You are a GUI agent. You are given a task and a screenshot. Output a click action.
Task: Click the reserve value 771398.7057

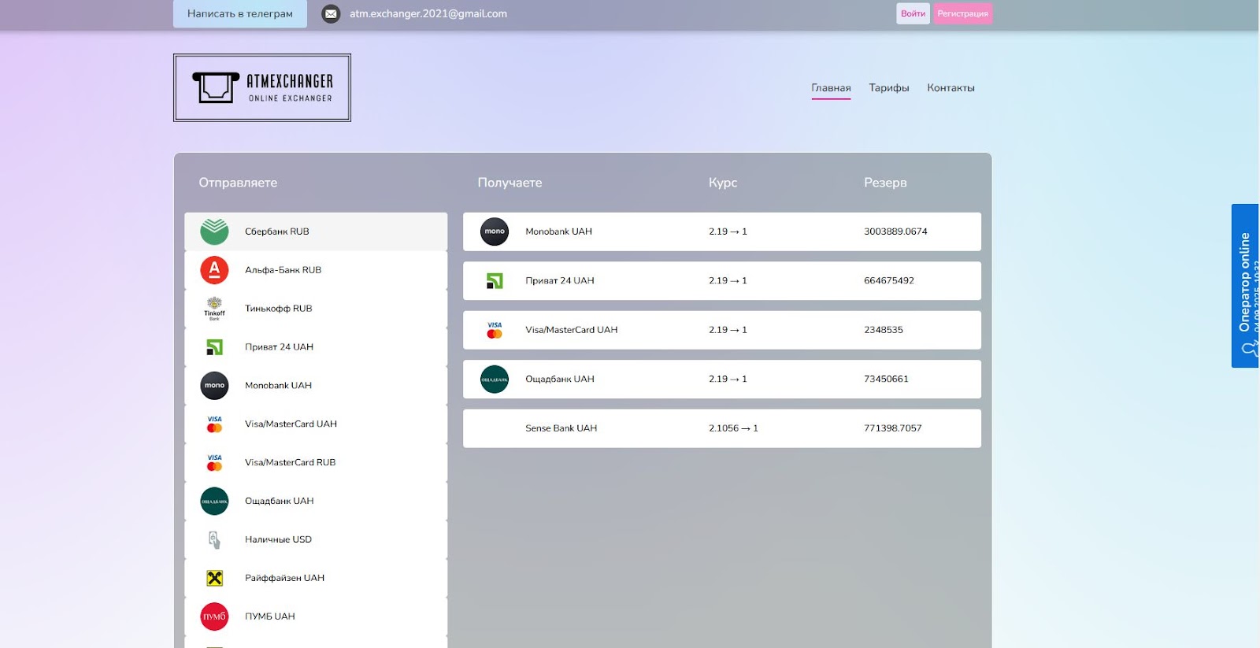pos(892,428)
